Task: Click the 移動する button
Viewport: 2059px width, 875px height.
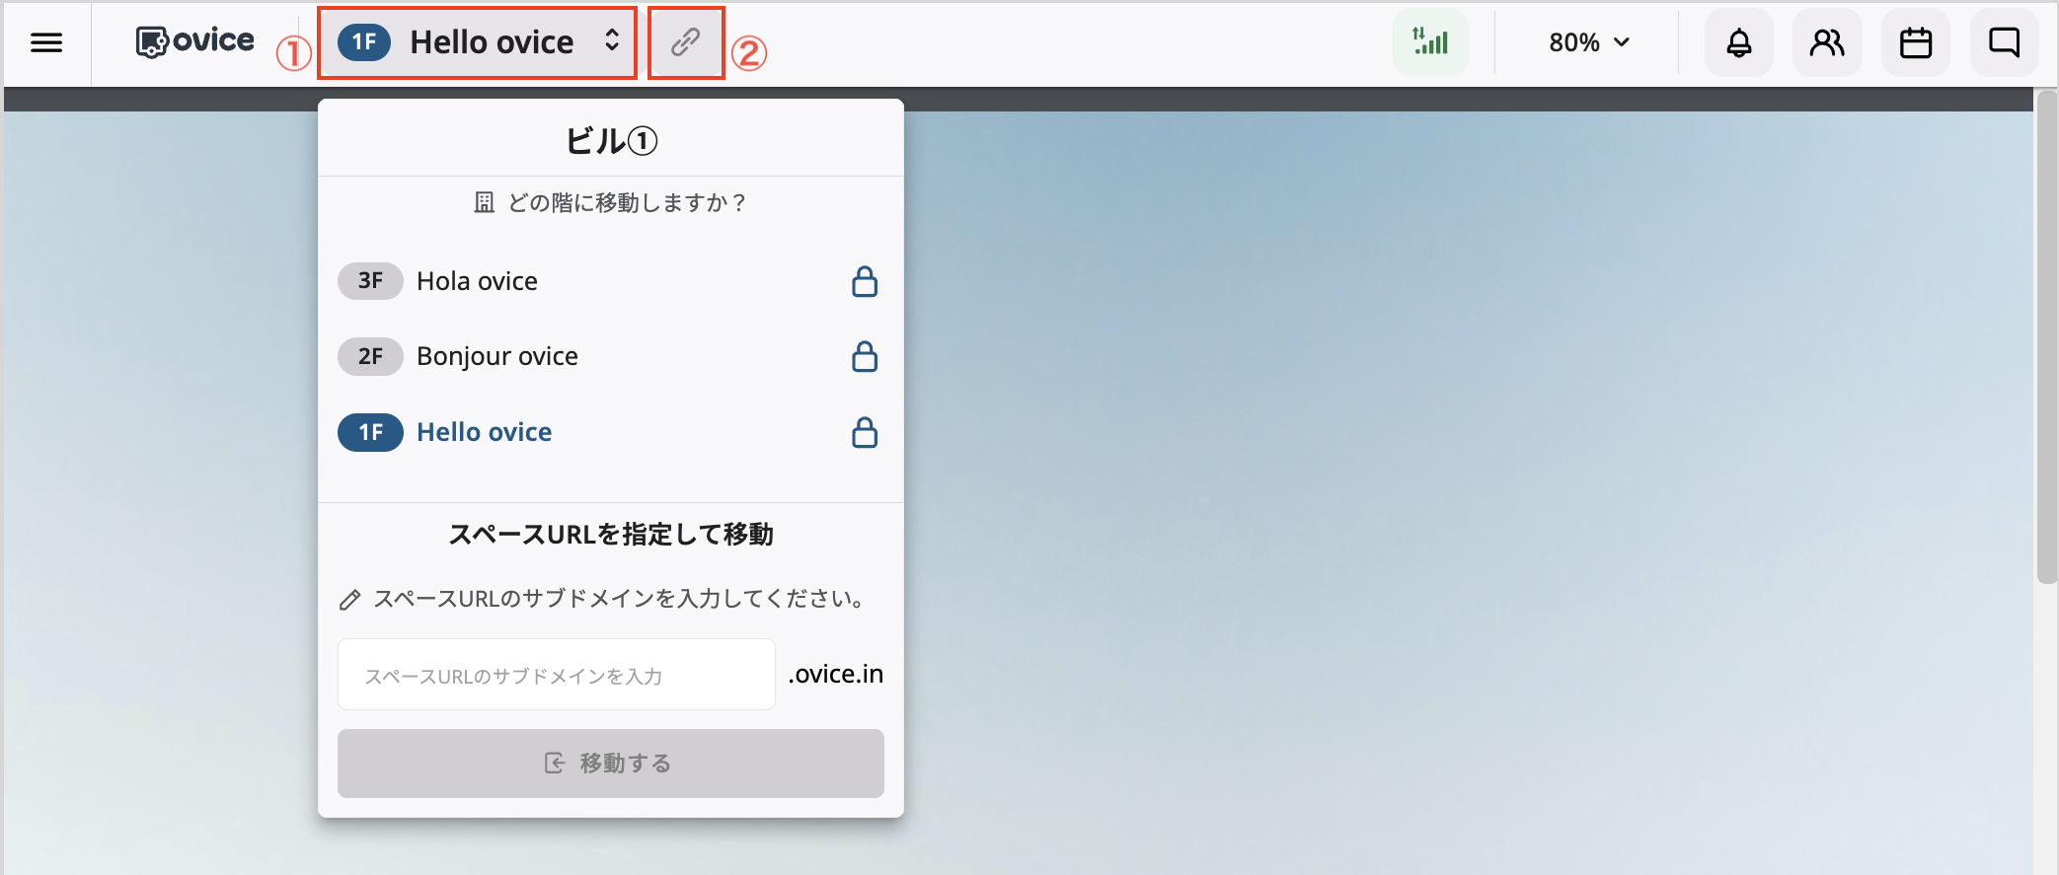Action: tap(611, 764)
